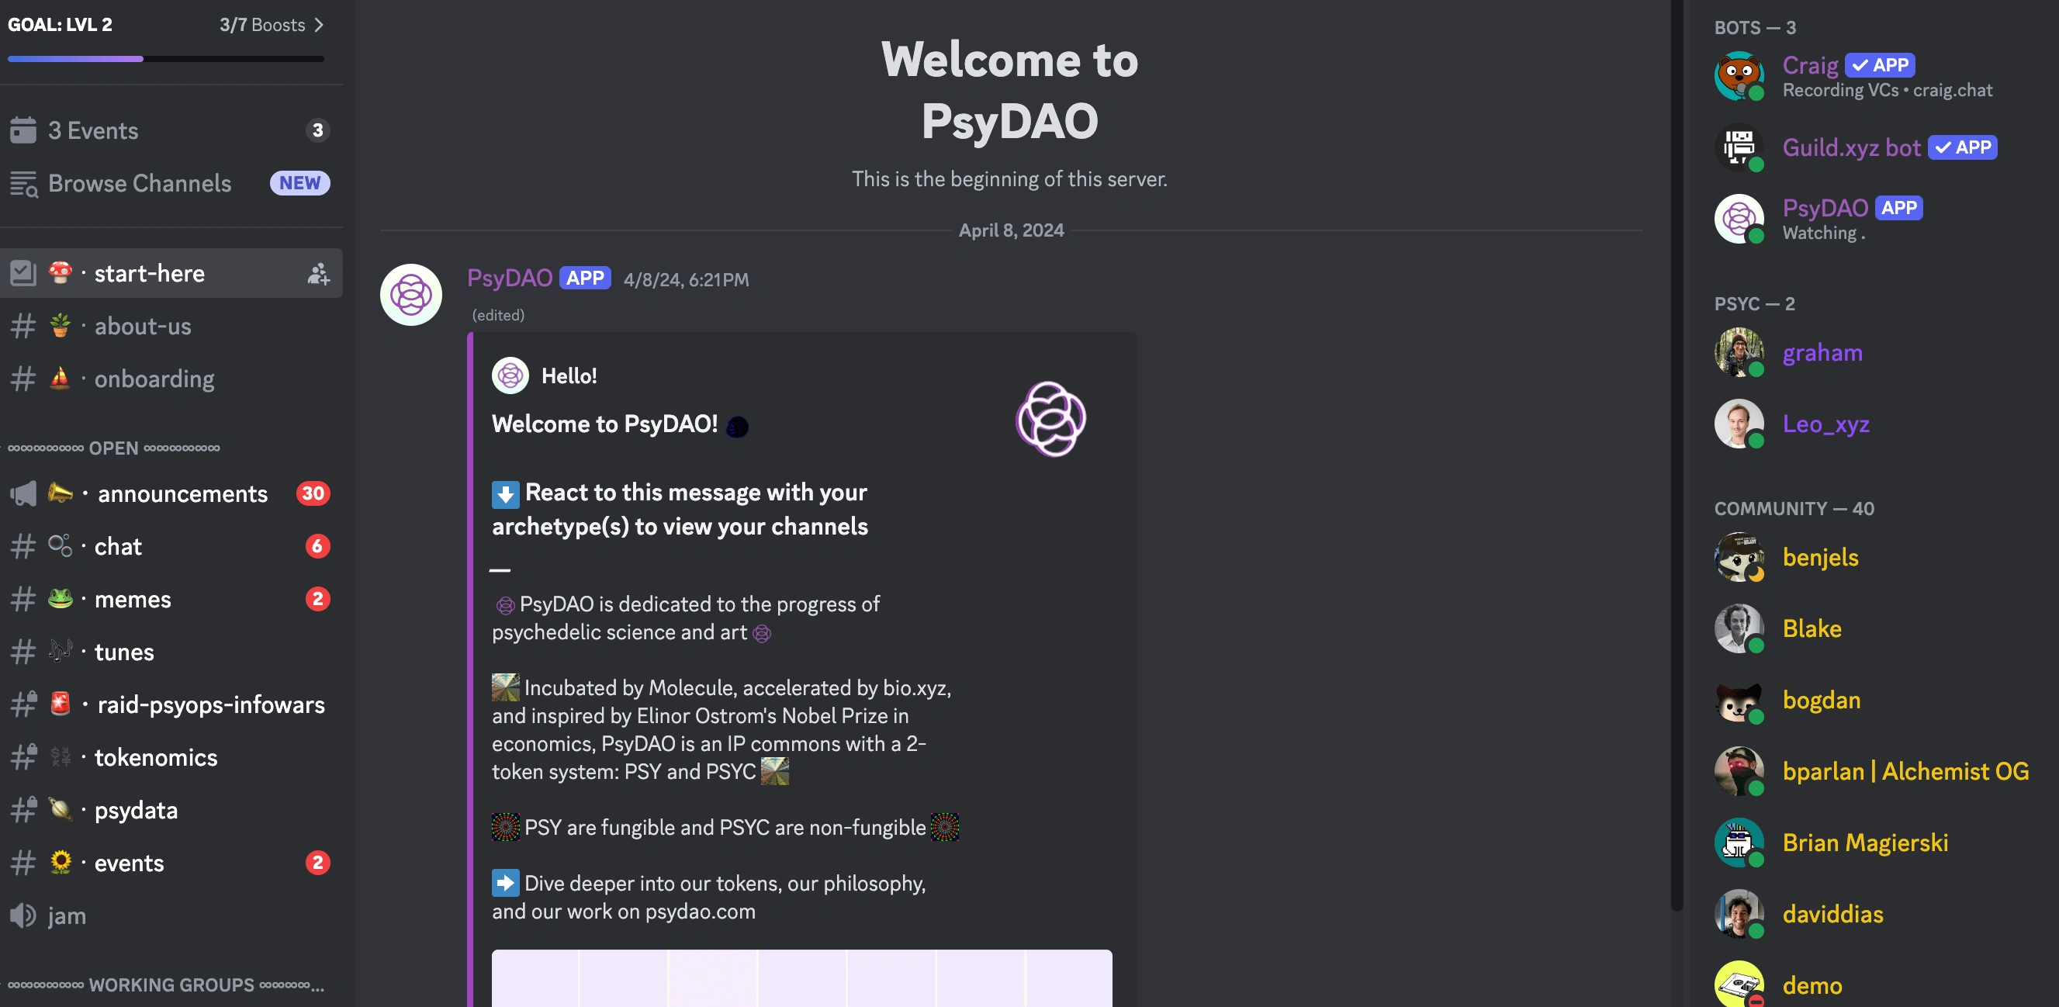This screenshot has height=1007, width=2059.
Task: Open the Browse Channels panel
Action: click(139, 182)
